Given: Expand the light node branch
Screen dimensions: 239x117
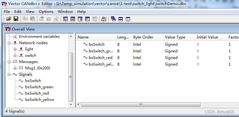Looking at the screenshot, I should (x=15, y=49).
